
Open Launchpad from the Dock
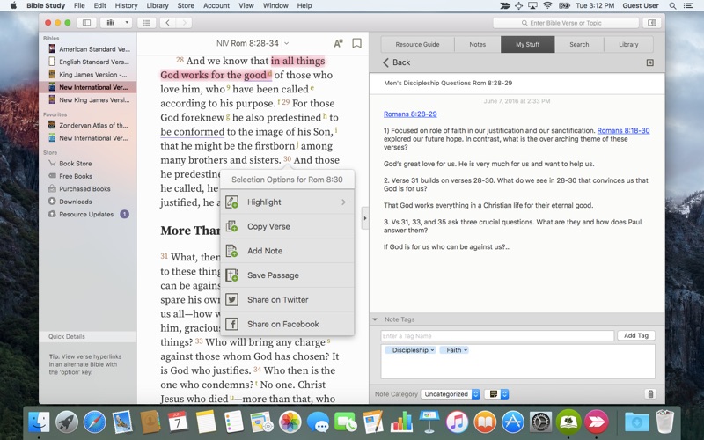point(67,422)
